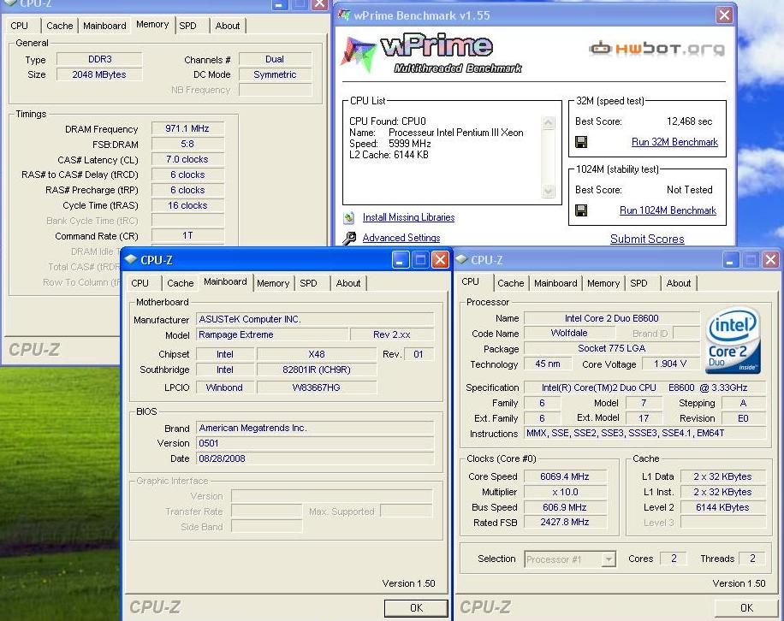Click the Manufacturer field ASUSTeK Computer INC.
Viewport: 784px width, 621px height.
(x=315, y=319)
